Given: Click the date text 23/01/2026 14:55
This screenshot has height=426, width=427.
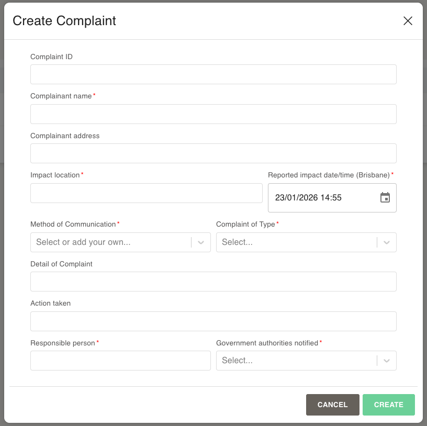Looking at the screenshot, I should [x=308, y=198].
